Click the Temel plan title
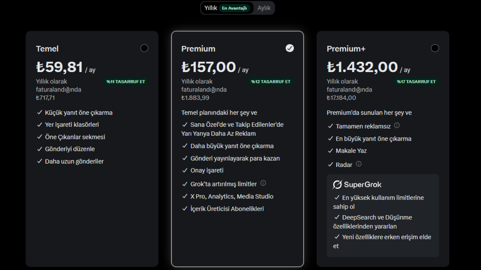This screenshot has height=270, width=481. pyautogui.click(x=47, y=49)
